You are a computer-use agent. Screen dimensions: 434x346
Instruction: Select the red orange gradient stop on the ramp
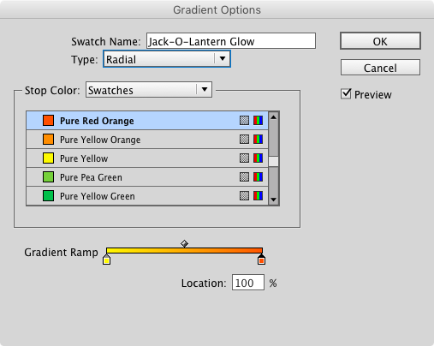click(261, 259)
